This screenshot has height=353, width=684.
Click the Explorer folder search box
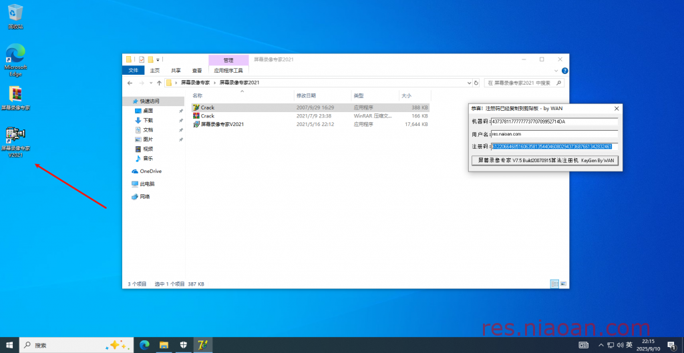[x=524, y=83]
